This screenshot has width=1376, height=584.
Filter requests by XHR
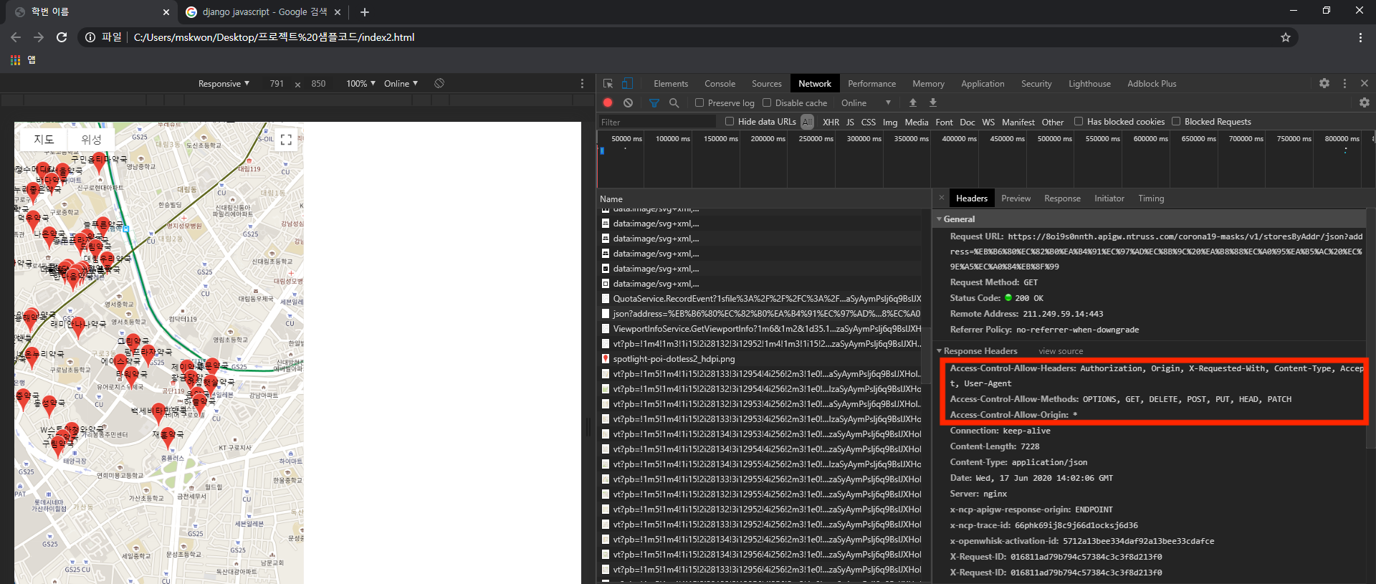[831, 122]
